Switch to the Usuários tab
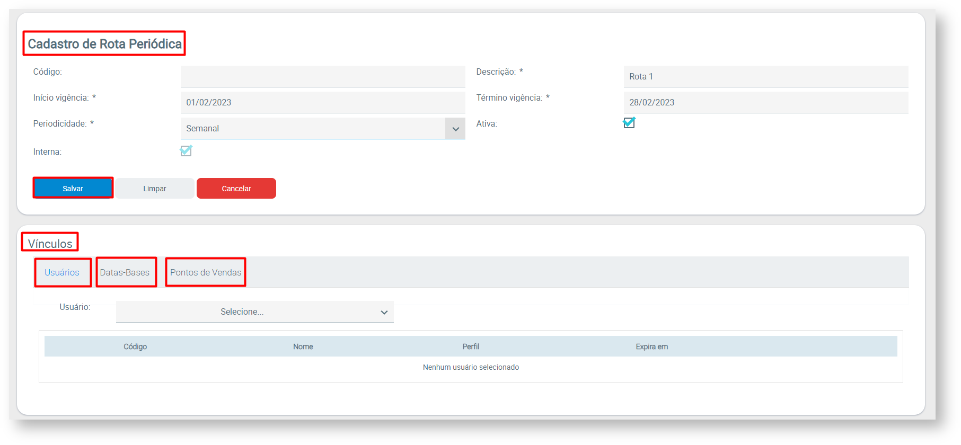Image resolution: width=961 pixels, height=445 pixels. [x=62, y=272]
